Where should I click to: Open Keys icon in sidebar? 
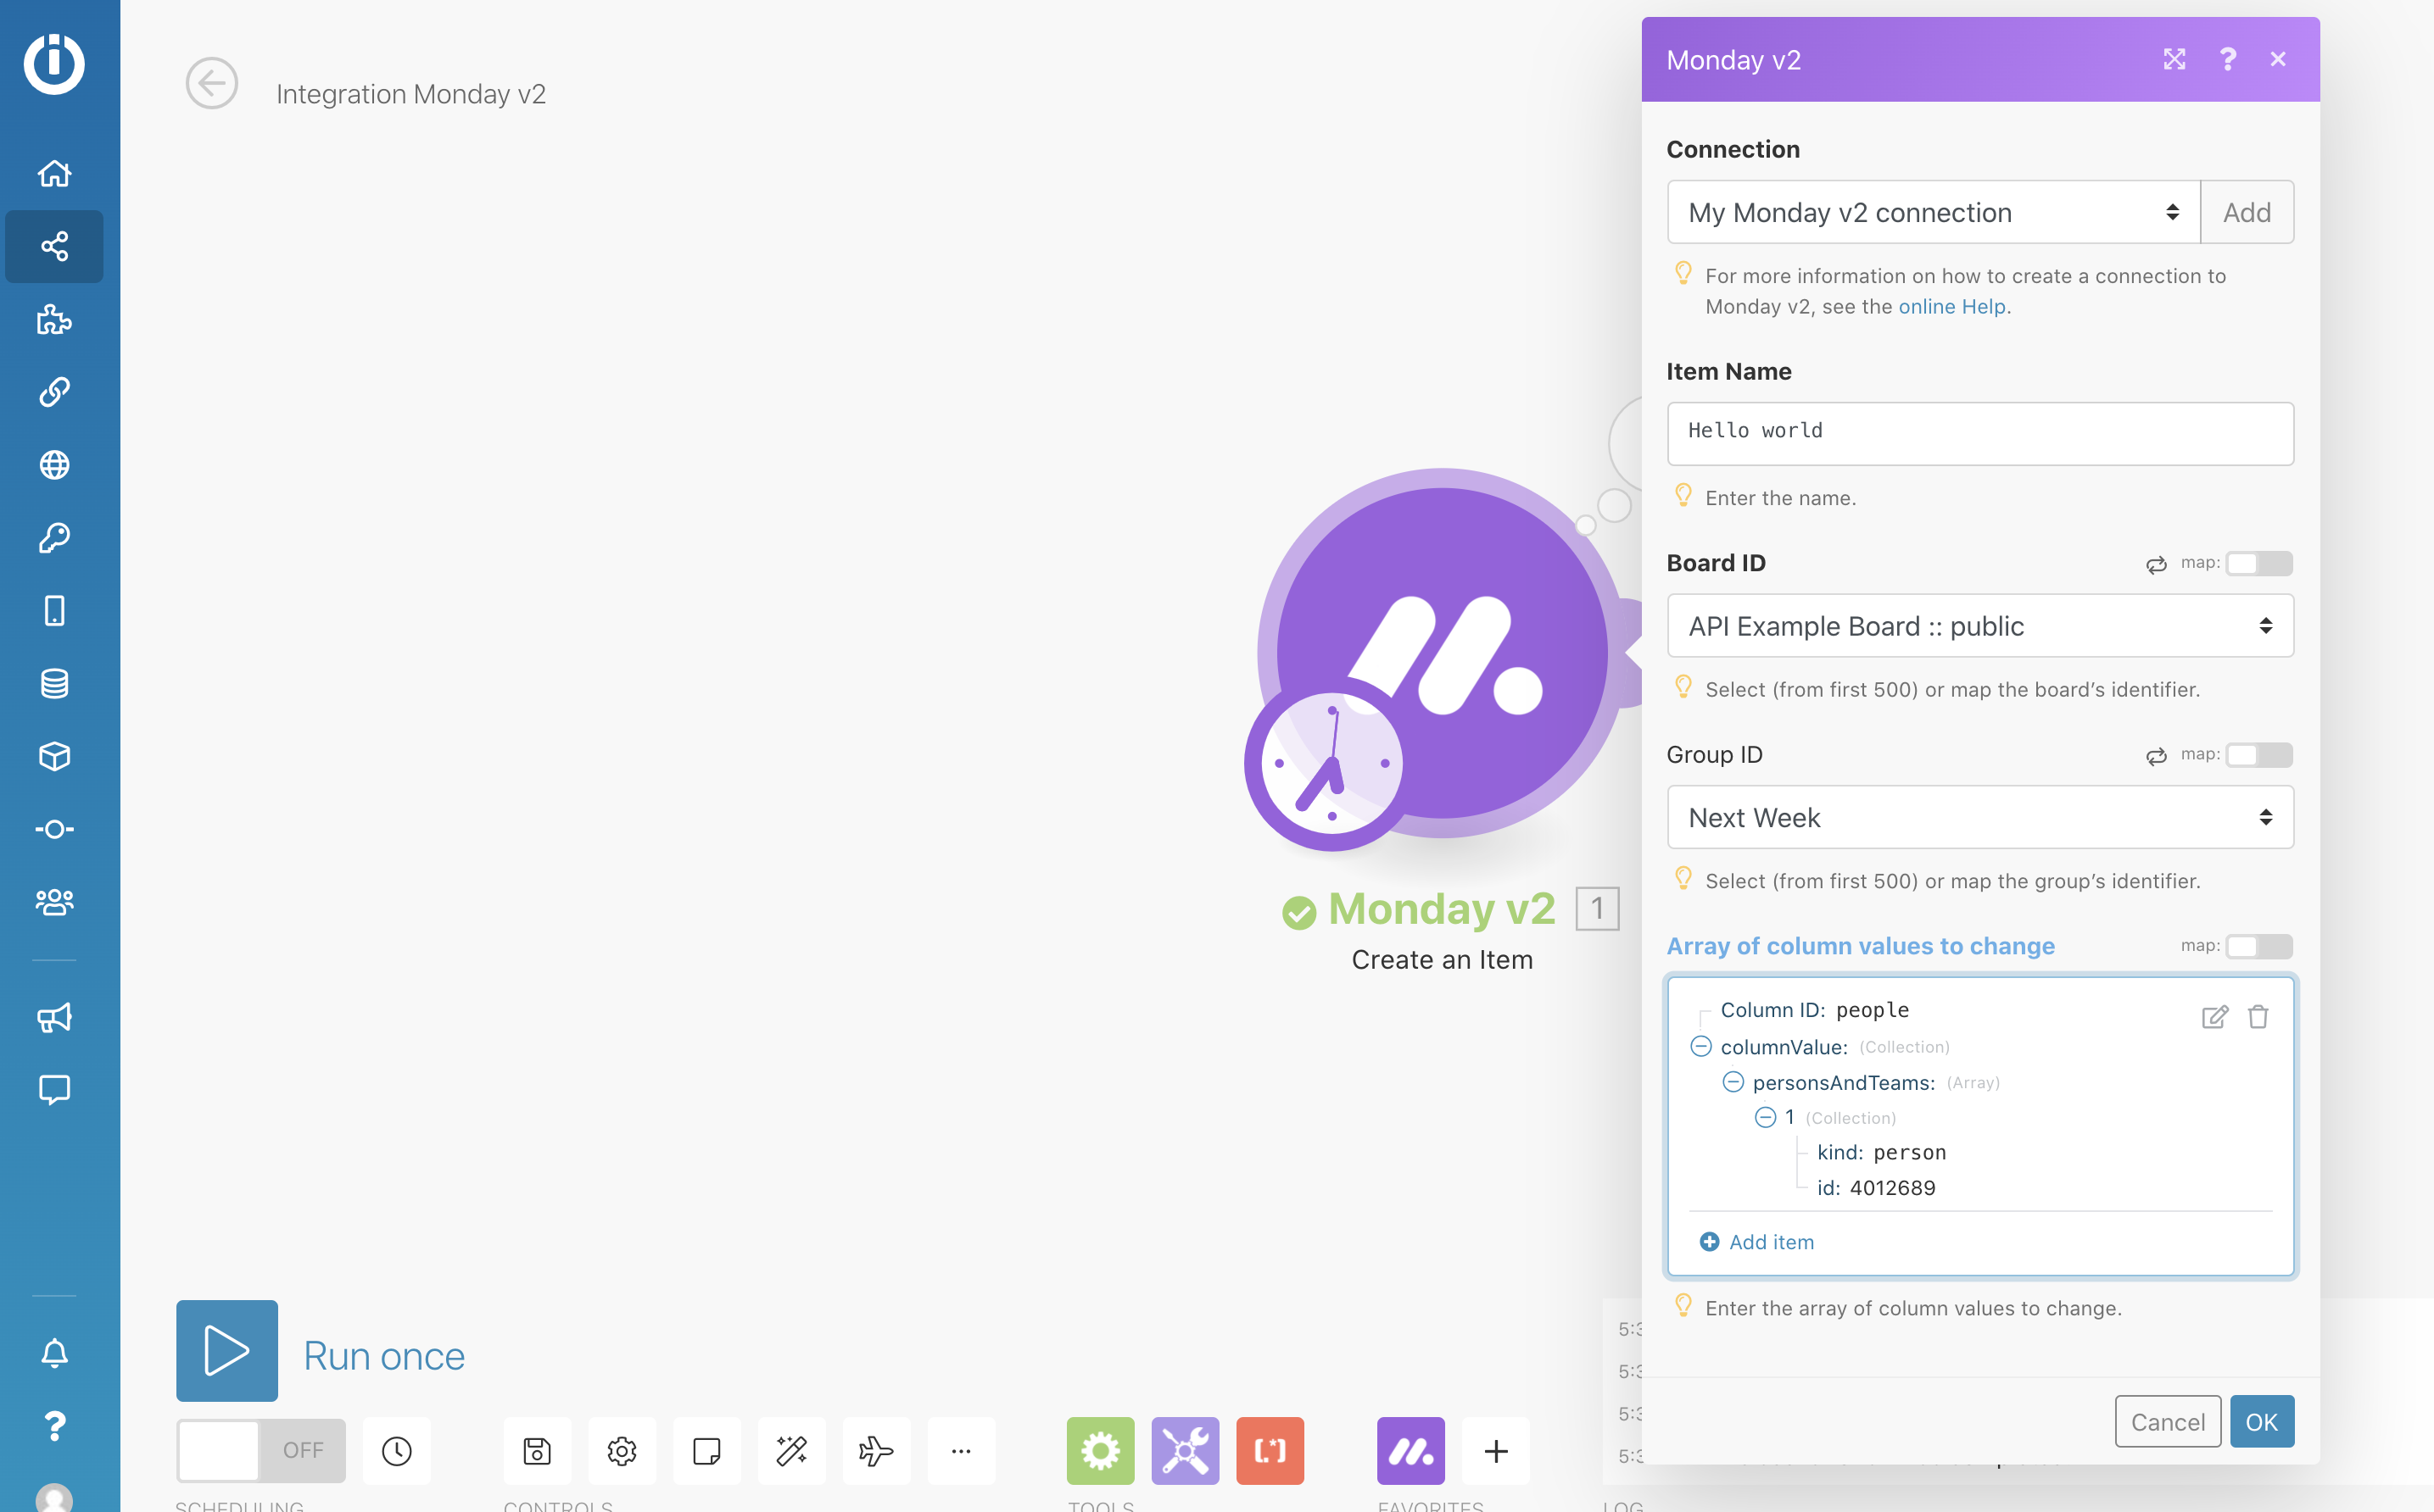click(x=54, y=538)
